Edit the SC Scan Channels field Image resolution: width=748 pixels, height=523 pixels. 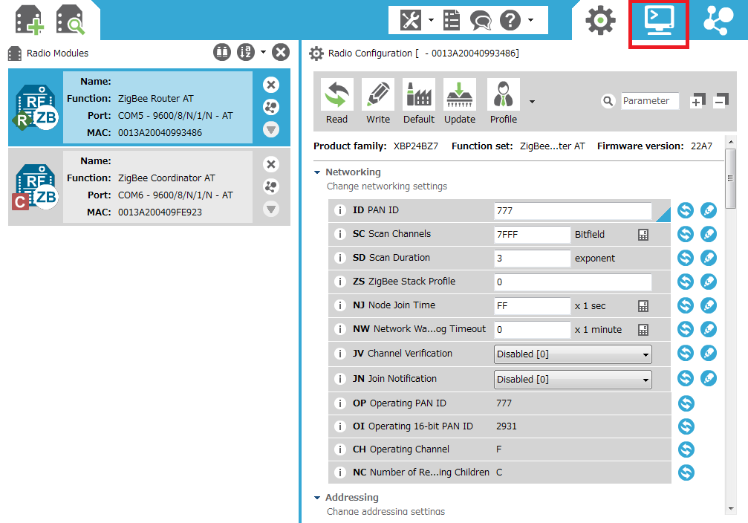(x=532, y=235)
